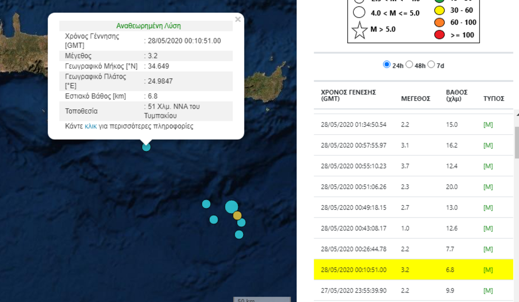519x302 pixels.
Task: Click the yellow-orange earthquake marker on map
Action: point(237,215)
